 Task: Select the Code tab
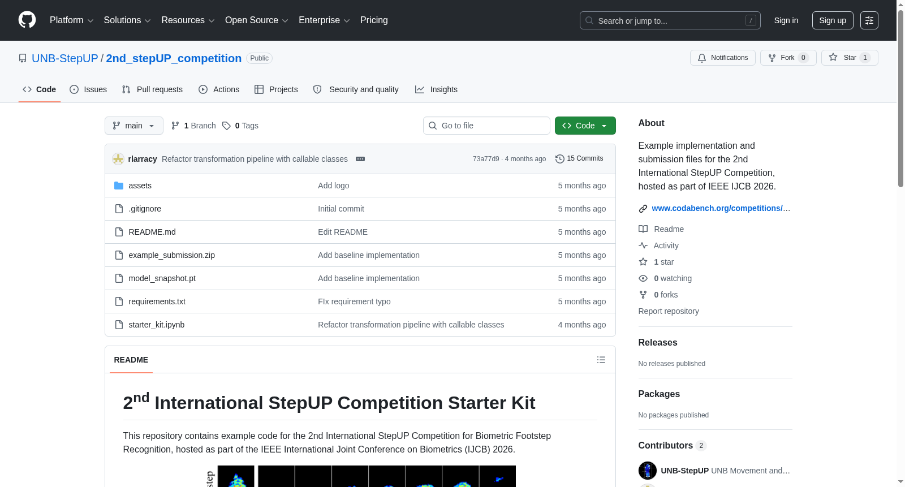[40, 89]
